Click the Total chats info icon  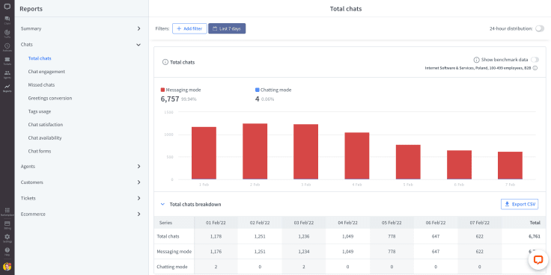tap(165, 62)
